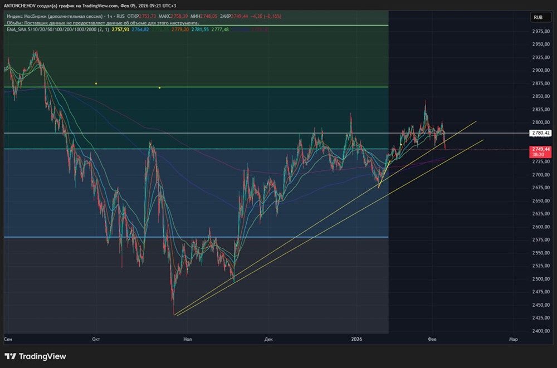Click the Мар label on time axis
557x368 pixels.
coord(514,339)
